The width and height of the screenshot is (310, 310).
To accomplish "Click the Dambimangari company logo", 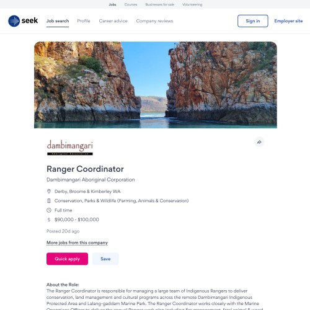I will pyautogui.click(x=70, y=148).
